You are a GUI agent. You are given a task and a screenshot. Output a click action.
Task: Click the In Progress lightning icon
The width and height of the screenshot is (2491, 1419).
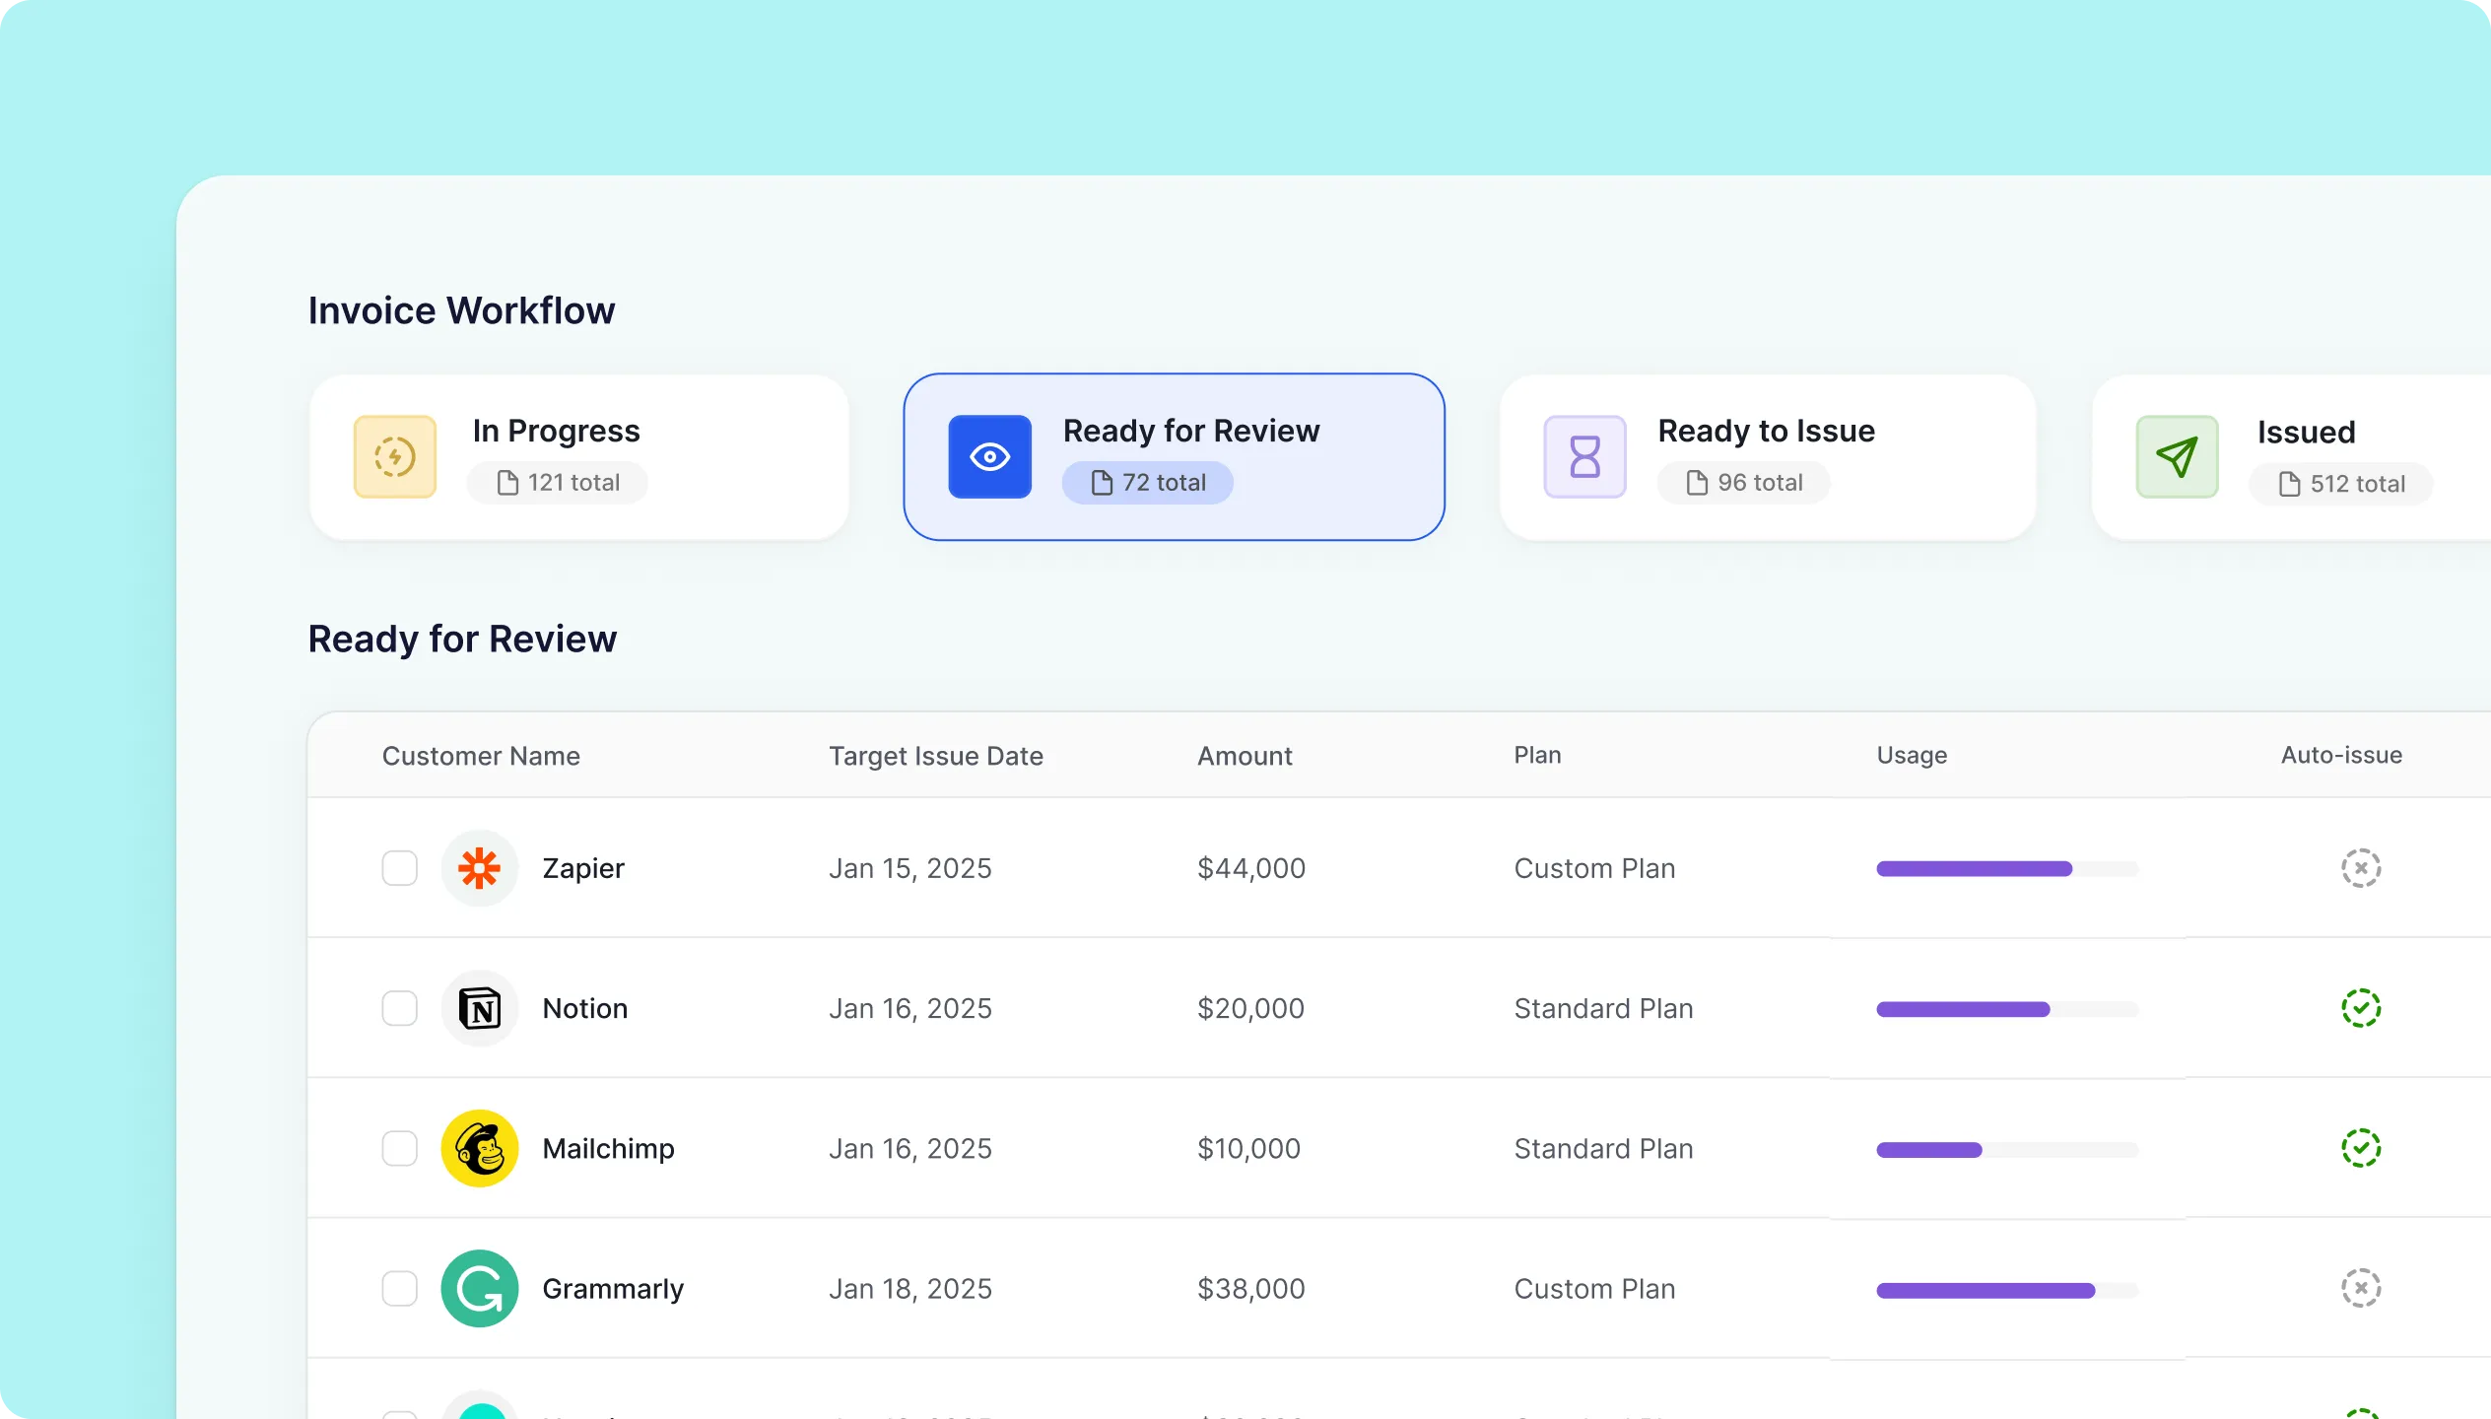tap(395, 457)
